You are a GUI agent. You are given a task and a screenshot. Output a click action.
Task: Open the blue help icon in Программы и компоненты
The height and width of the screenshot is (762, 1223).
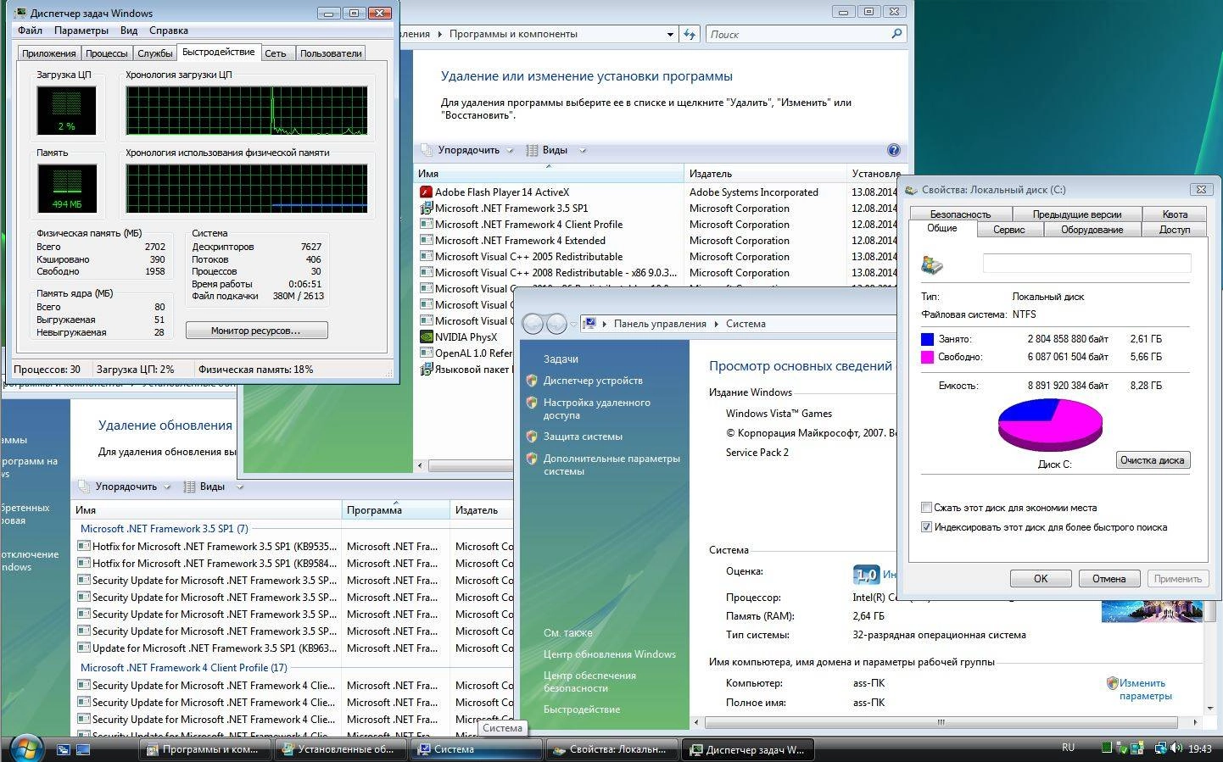[893, 150]
